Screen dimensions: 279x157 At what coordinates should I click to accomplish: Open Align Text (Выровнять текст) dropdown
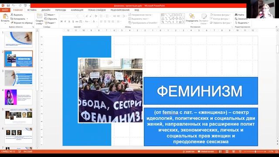pos(139,19)
